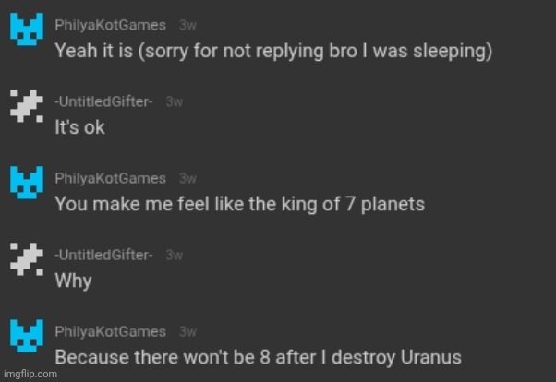Click the "Because there won't be 8" comment

coord(258,355)
